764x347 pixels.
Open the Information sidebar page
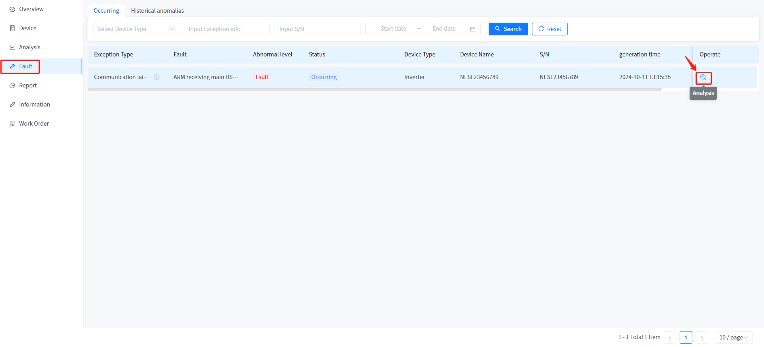click(x=34, y=105)
